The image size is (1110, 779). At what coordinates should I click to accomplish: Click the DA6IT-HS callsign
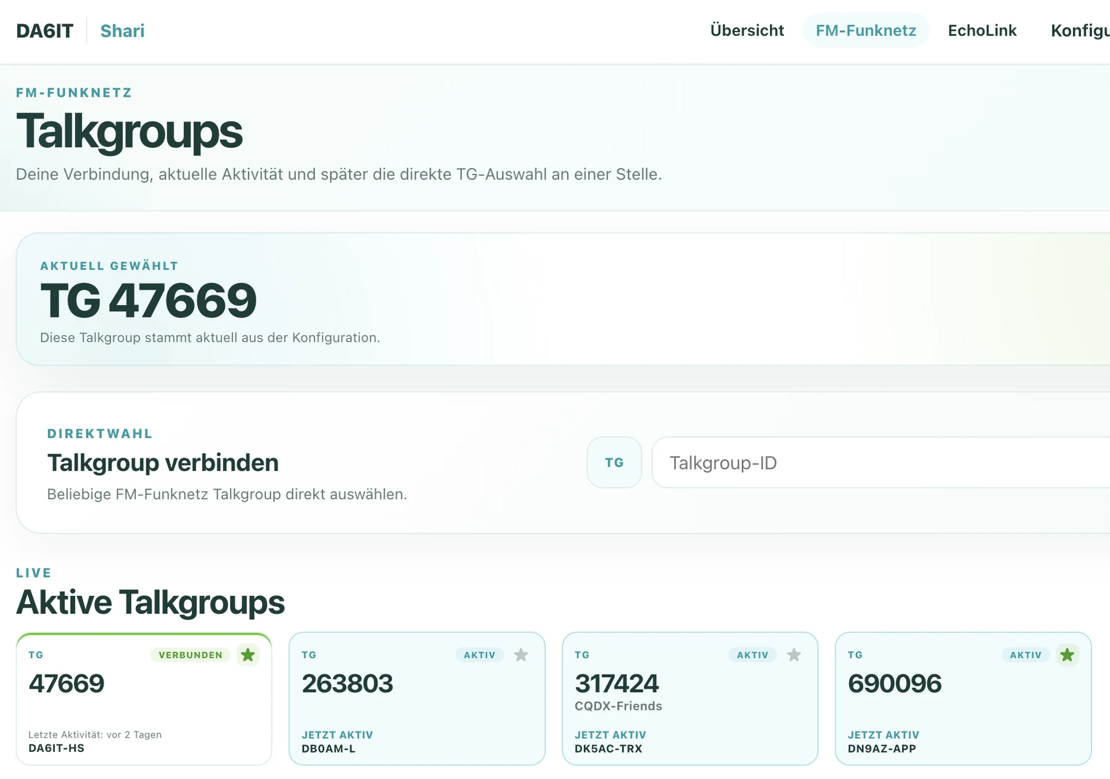click(x=56, y=748)
